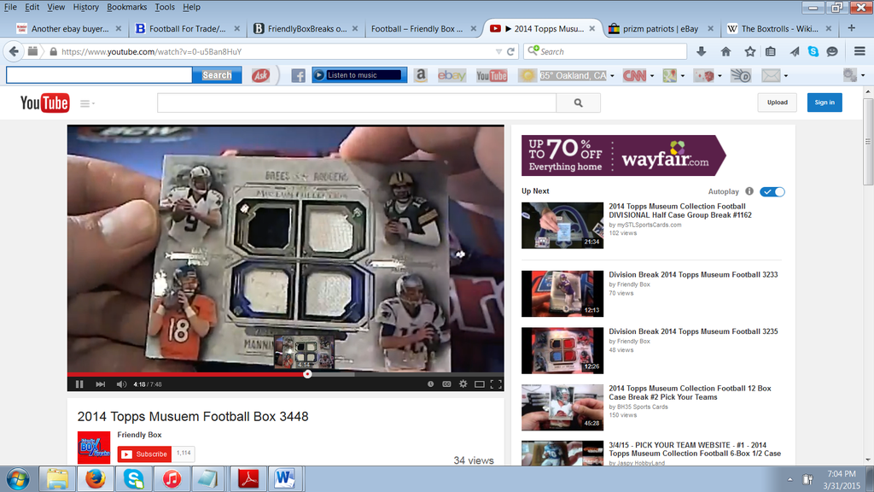Enter full screen mode

coord(496,384)
